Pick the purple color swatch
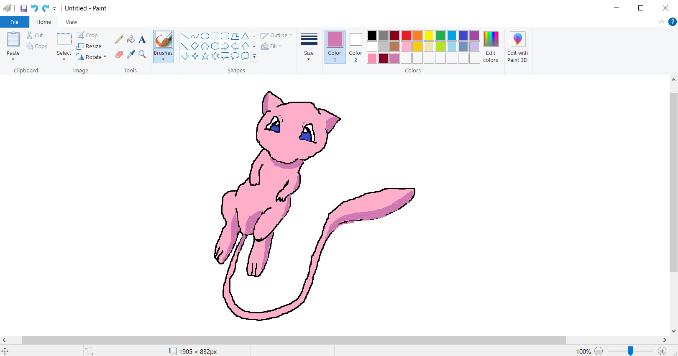This screenshot has width=678, height=356. (x=475, y=35)
